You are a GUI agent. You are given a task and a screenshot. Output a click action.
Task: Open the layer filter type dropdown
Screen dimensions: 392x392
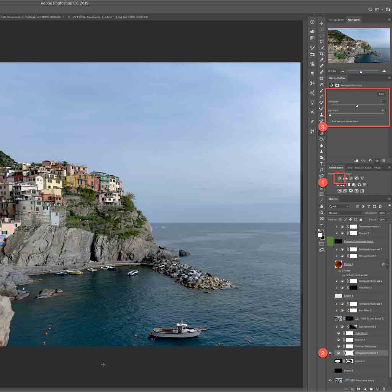338,206
